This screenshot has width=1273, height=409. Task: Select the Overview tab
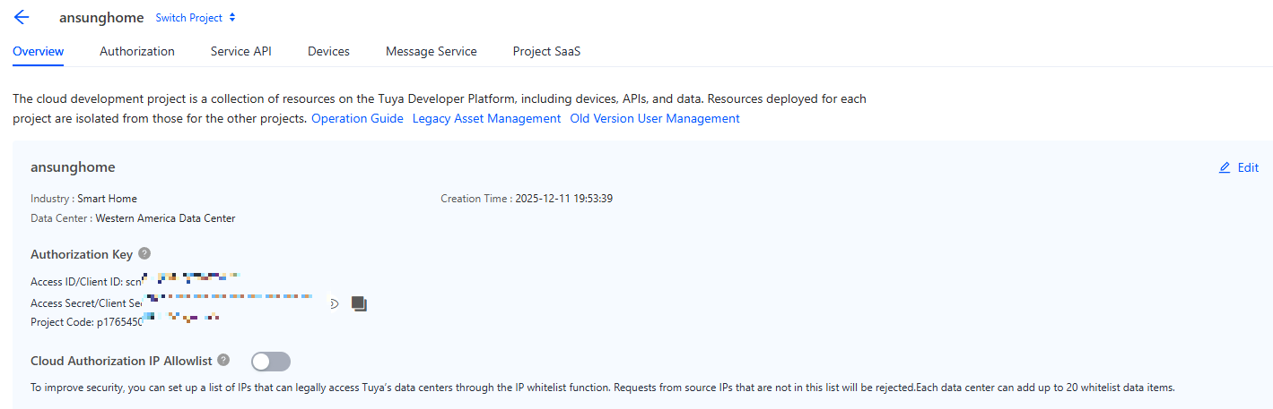click(x=38, y=51)
